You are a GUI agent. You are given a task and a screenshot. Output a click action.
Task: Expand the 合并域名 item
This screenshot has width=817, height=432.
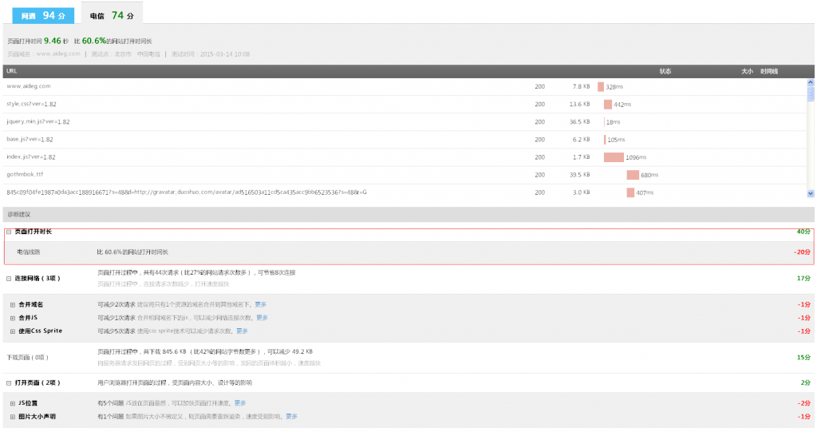[13, 304]
